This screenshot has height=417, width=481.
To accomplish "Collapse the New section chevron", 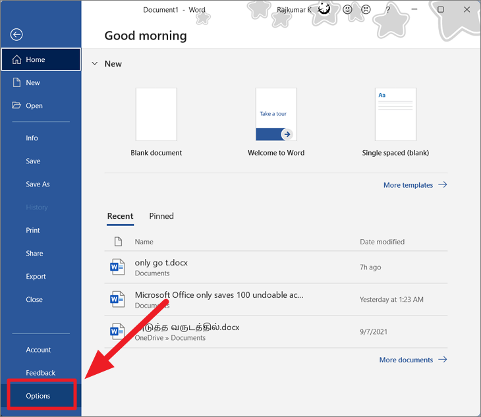I will [x=95, y=64].
